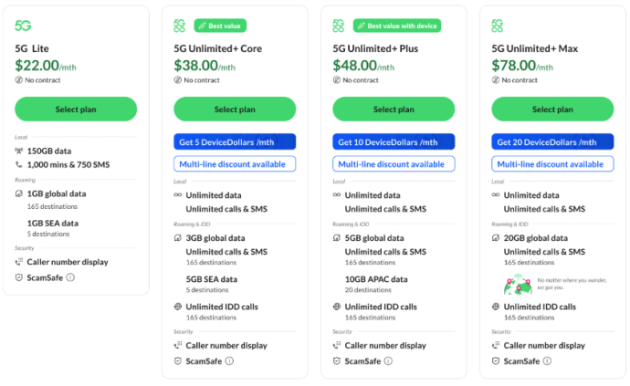The width and height of the screenshot is (630, 386).
Task: Click ScamSafe info icon on Unlimited+ Core
Action: 229,360
